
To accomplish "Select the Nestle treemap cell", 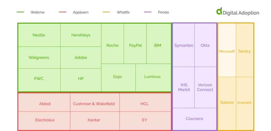I will pos(39,35).
